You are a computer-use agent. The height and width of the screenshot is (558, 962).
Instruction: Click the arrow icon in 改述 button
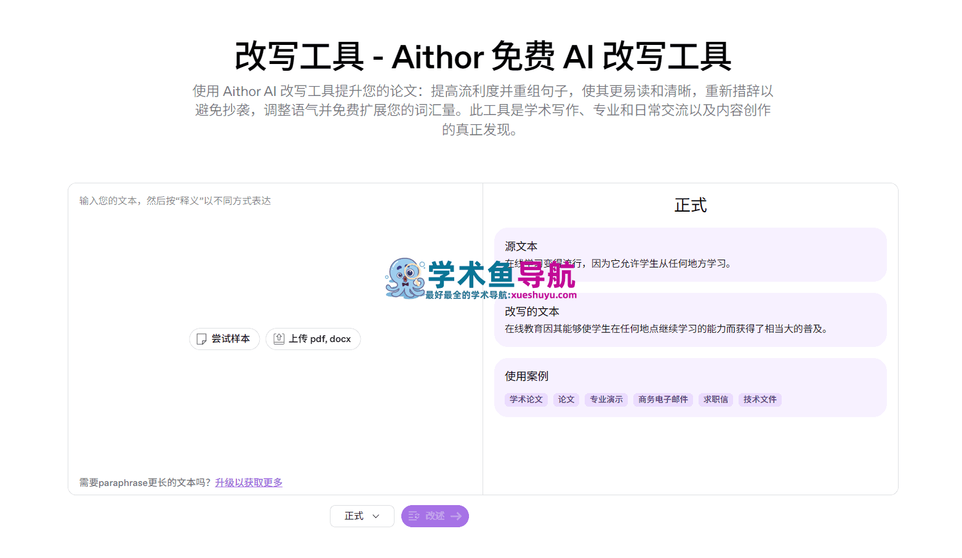(456, 516)
